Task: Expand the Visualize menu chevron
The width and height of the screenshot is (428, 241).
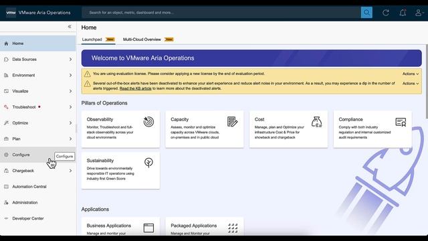Action: point(70,91)
